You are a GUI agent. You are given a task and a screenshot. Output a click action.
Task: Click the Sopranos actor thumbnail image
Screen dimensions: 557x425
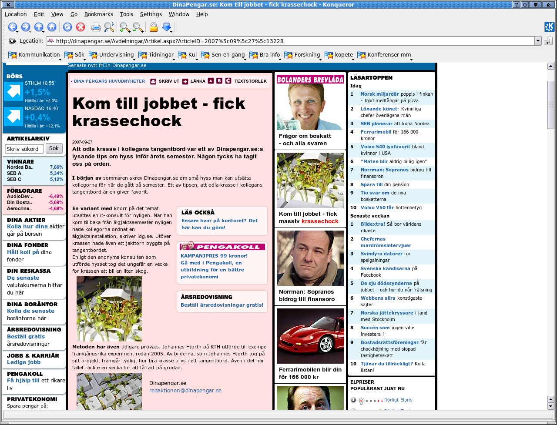click(x=310, y=258)
